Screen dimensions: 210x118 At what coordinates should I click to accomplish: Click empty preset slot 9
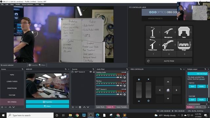184,54
